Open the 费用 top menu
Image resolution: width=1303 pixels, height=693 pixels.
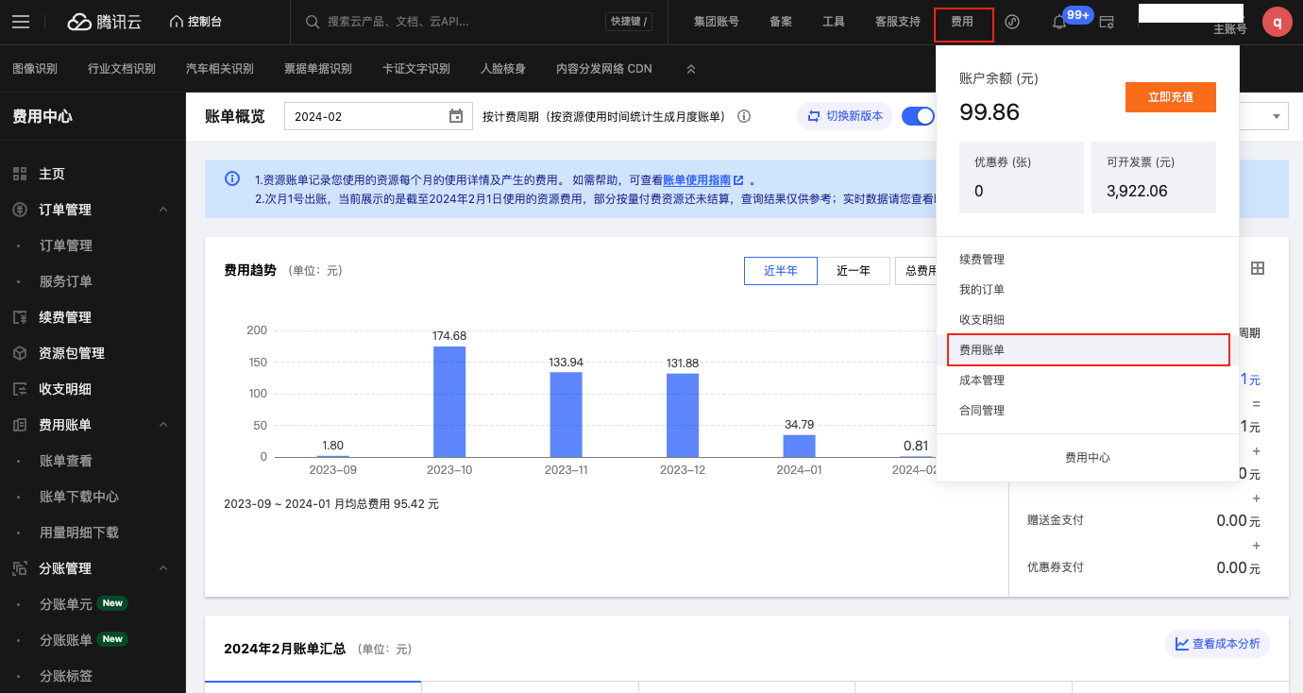click(962, 22)
